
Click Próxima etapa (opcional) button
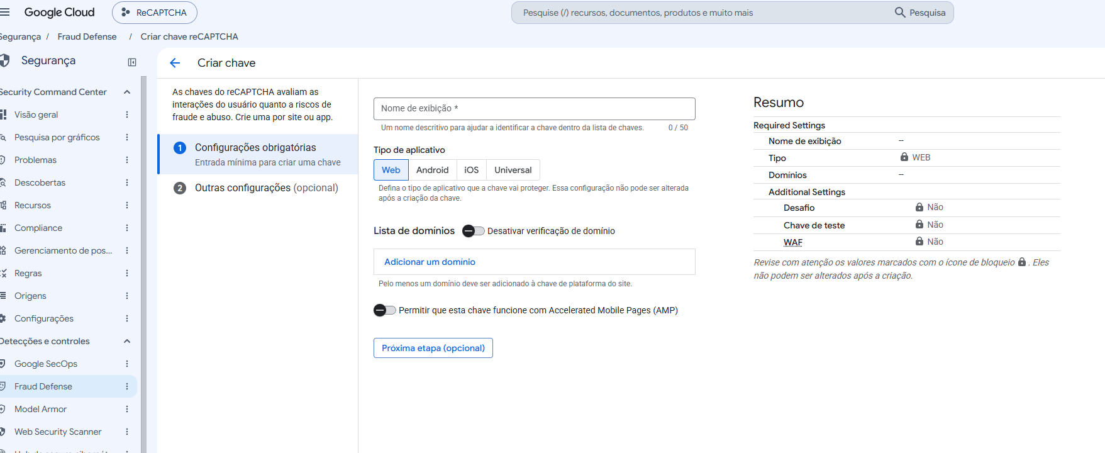coord(433,348)
